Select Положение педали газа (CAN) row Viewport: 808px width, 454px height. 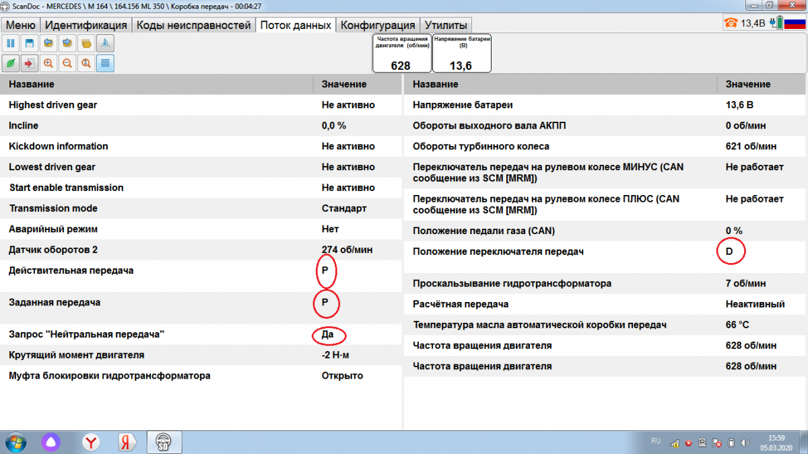tap(606, 231)
